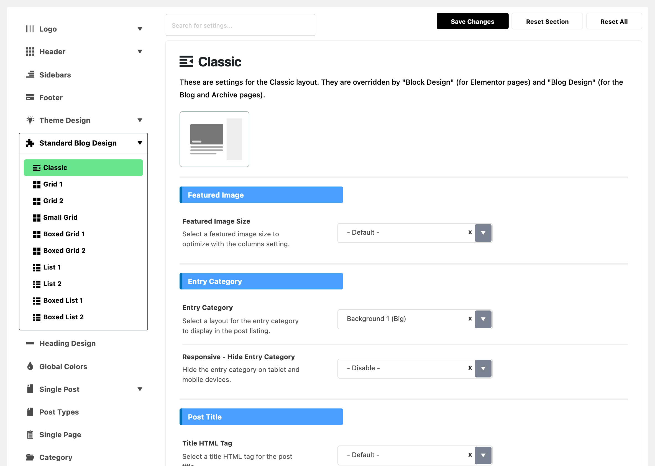Focus the Search for settings field
This screenshot has height=466, width=655.
tap(240, 25)
